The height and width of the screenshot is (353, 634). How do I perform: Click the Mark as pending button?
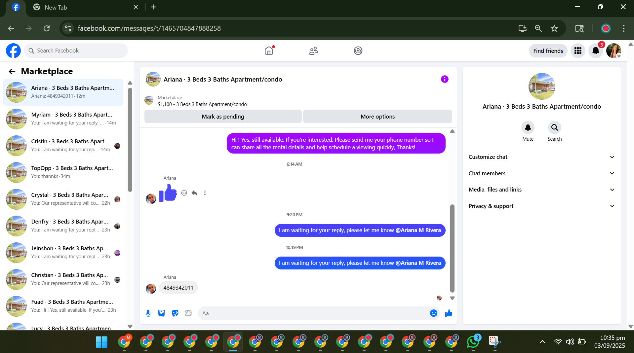click(x=223, y=117)
